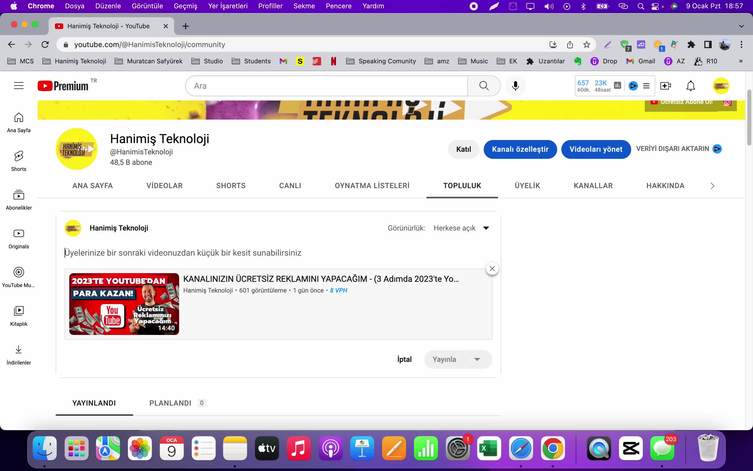Viewport: 753px width, 471px height.
Task: Open the YouTube hamburger guide menu
Action: (x=19, y=86)
